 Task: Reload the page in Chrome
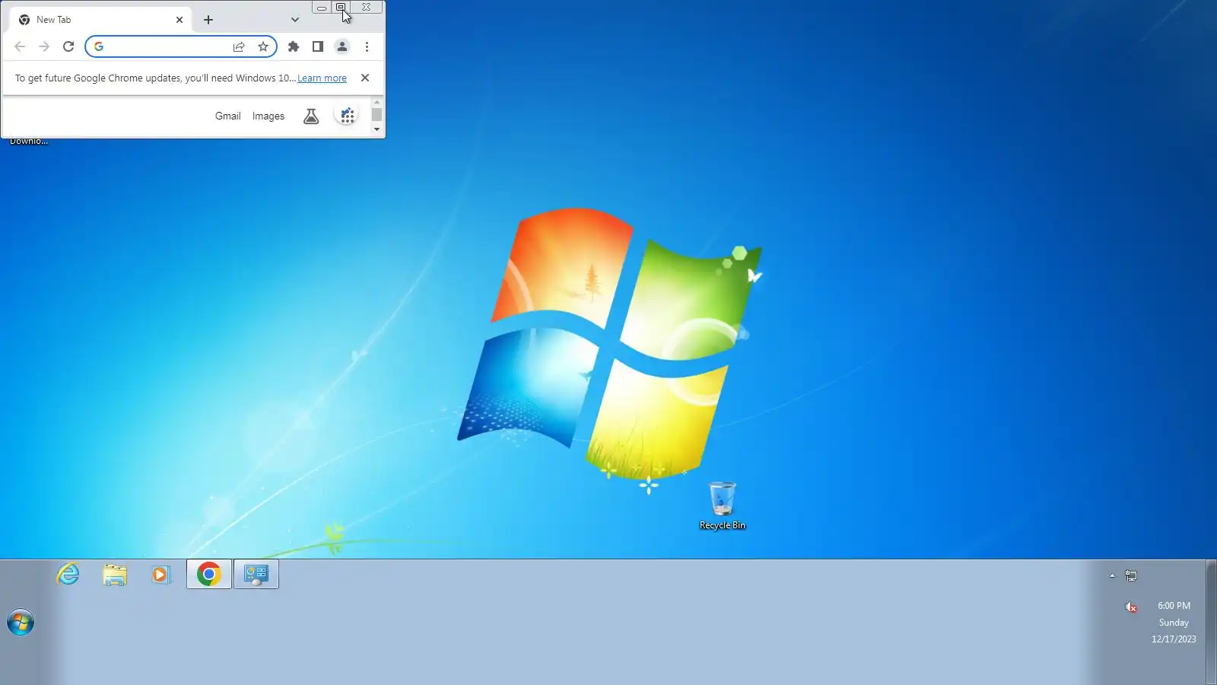coord(68,46)
